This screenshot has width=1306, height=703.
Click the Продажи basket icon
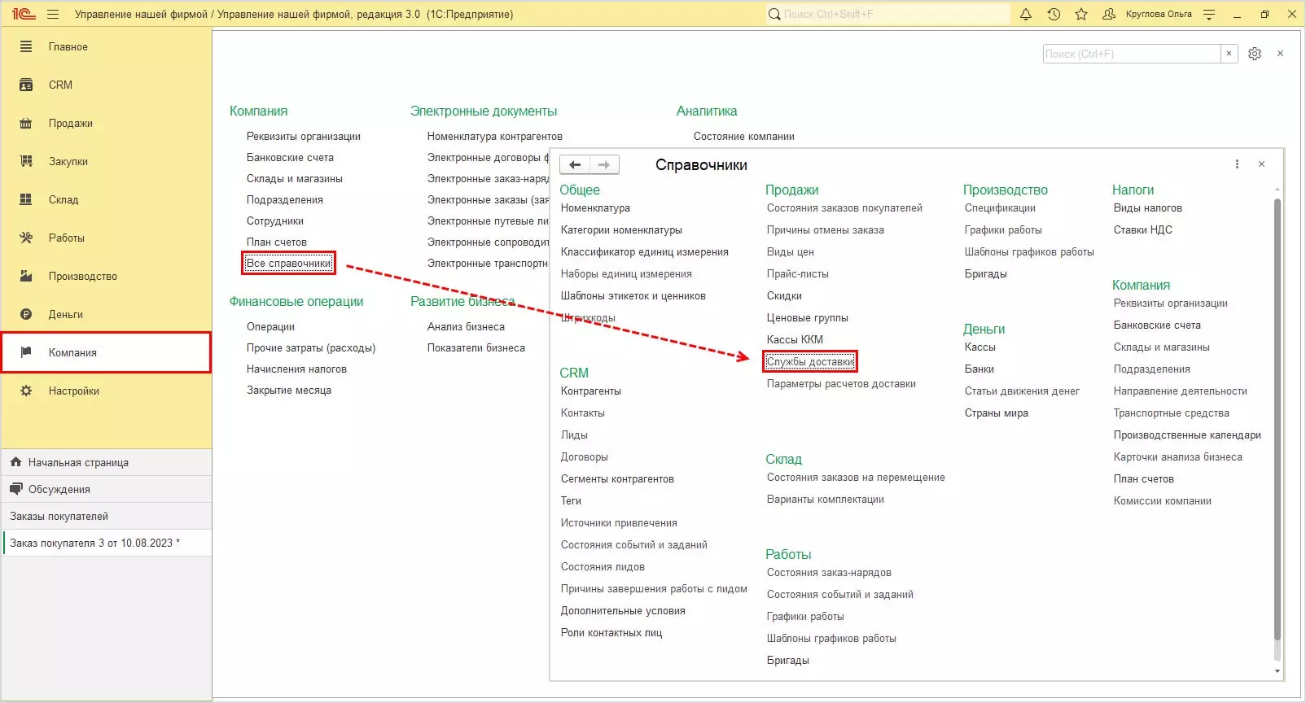click(26, 123)
